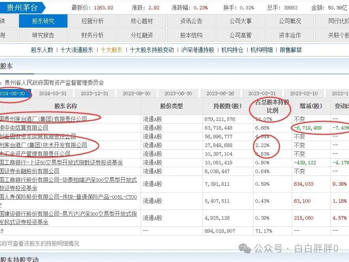Open shareholder 港中央结算有限公司 details

[24, 128]
